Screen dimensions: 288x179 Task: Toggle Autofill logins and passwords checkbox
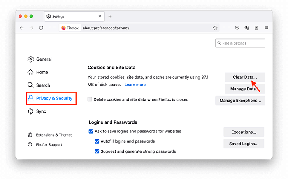pos(97,141)
